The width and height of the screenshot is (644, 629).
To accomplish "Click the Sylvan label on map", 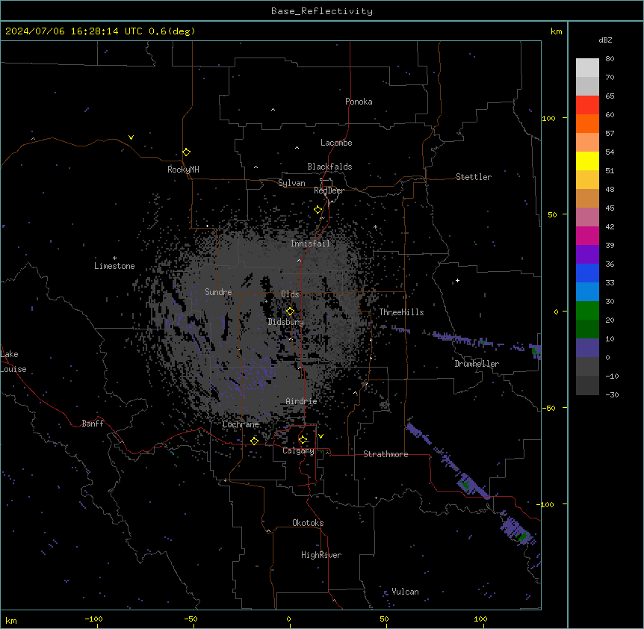I will coord(291,183).
